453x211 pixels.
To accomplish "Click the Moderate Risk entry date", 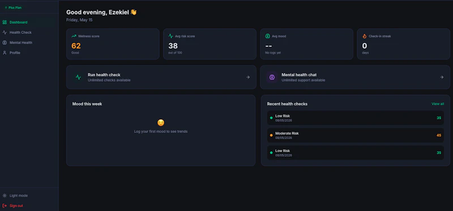I will pos(284,138).
